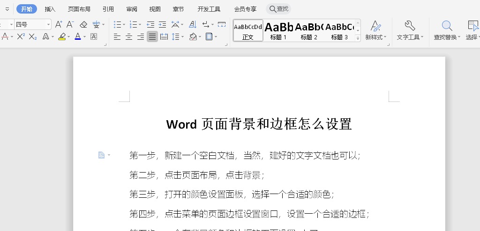Center align the paragraph

coord(129,36)
